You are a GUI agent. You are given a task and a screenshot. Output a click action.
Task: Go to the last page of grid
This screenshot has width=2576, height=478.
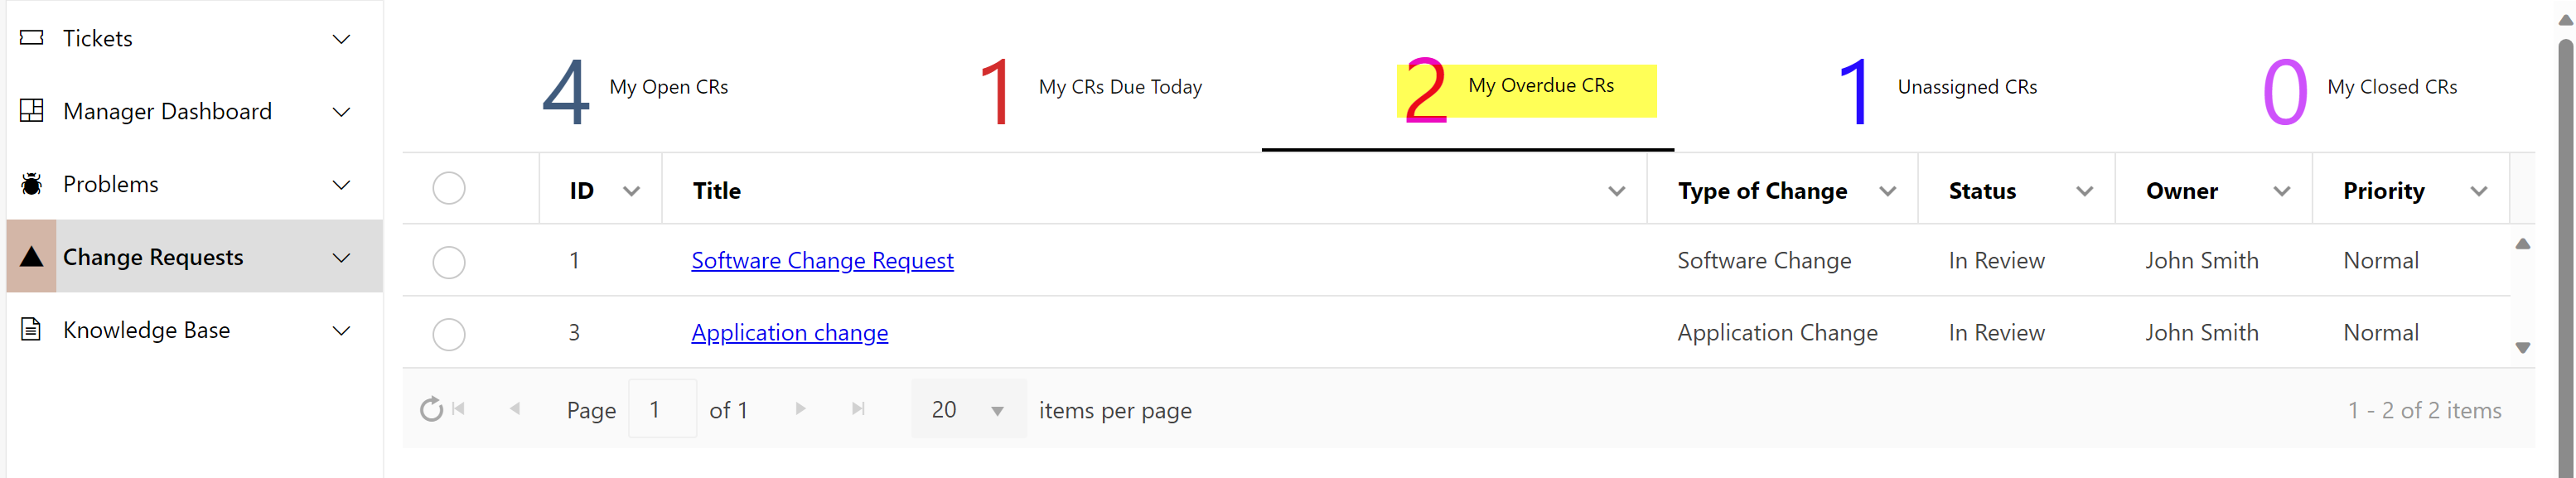click(x=858, y=409)
